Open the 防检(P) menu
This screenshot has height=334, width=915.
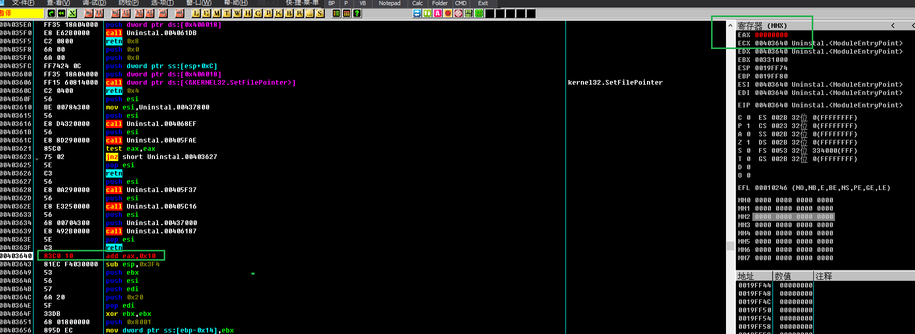(x=129, y=3)
